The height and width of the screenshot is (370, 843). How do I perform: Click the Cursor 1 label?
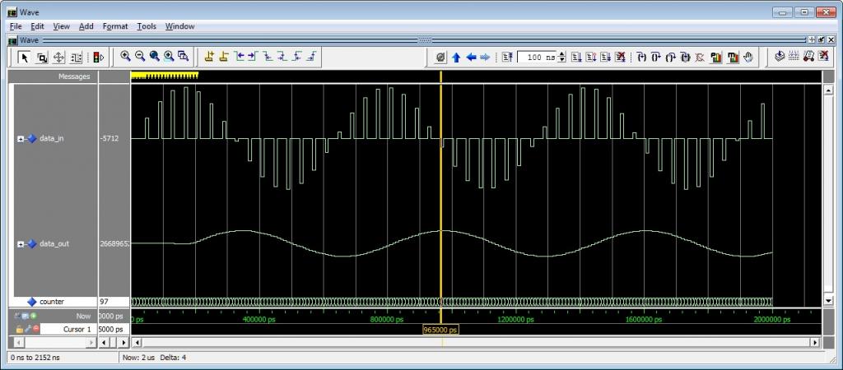[78, 329]
